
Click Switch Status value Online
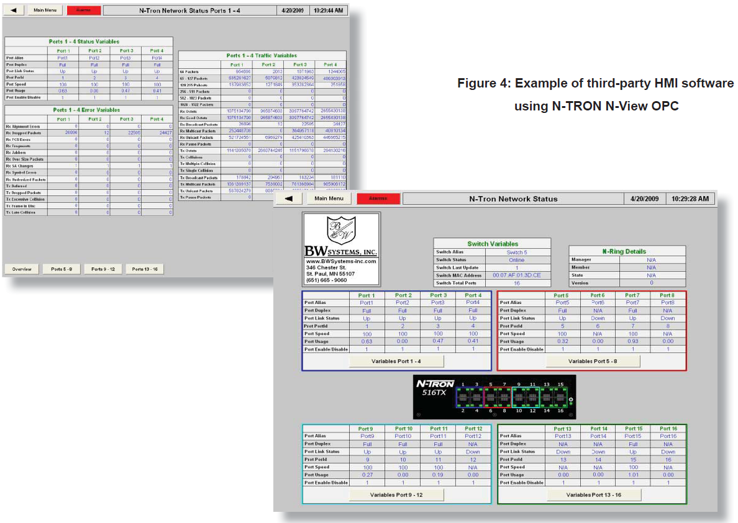pyautogui.click(x=516, y=260)
